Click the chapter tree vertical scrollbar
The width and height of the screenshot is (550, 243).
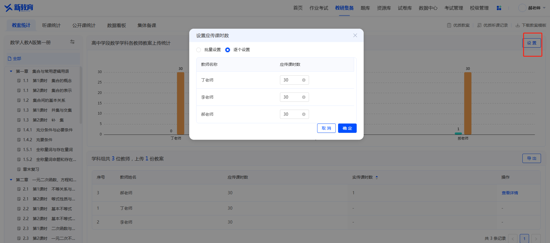coord(81,95)
